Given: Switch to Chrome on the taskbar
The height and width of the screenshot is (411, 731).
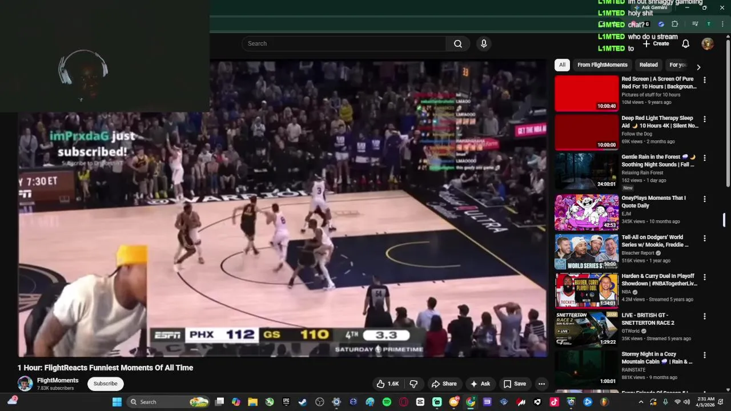Looking at the screenshot, I should (x=471, y=402).
